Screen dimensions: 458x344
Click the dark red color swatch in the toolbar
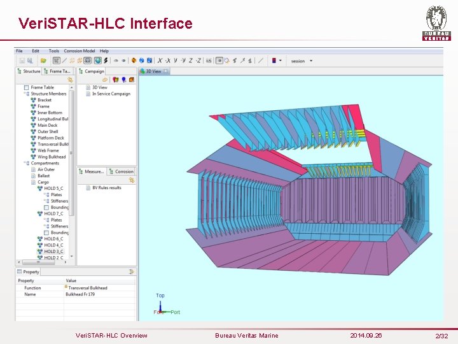(274, 61)
